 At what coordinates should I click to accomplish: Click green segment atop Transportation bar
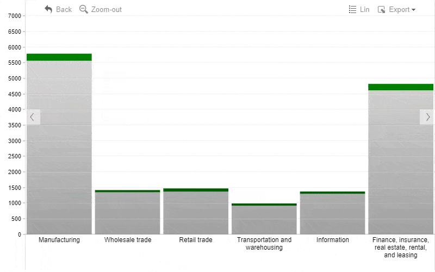point(264,205)
